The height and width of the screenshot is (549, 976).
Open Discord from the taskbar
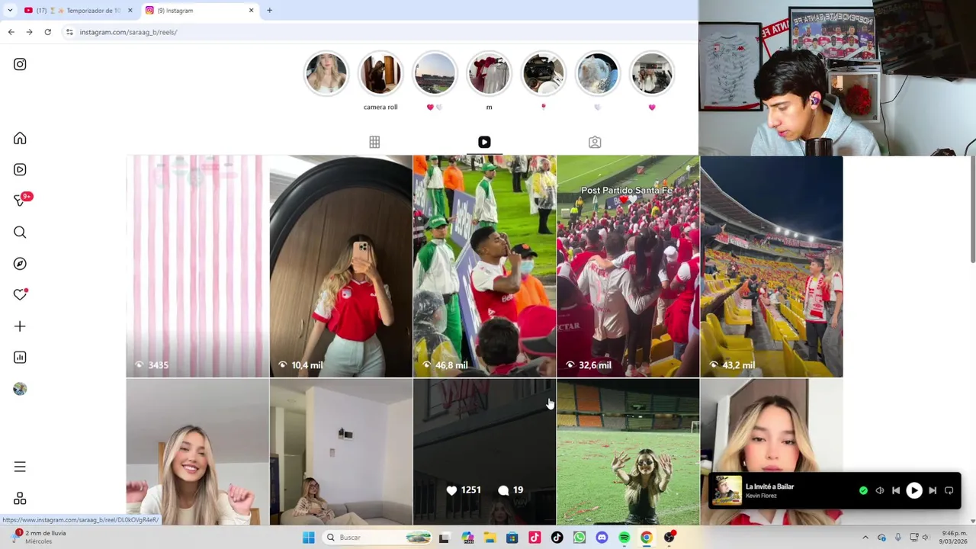pyautogui.click(x=602, y=538)
